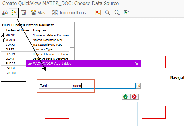This screenshot has width=184, height=126.
Task: Click the Alias toolbar button
Action: [38, 13]
